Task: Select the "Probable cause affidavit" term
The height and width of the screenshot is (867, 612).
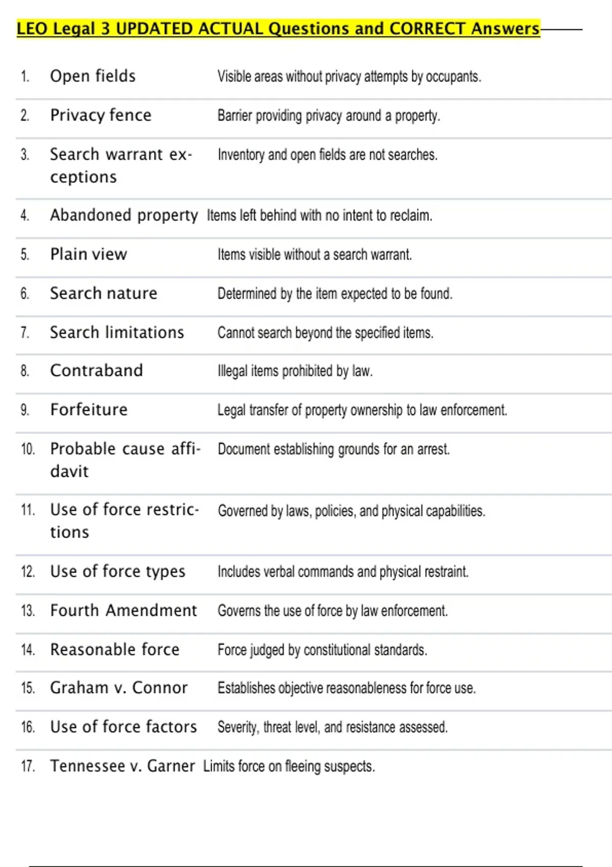Action: tap(125, 460)
